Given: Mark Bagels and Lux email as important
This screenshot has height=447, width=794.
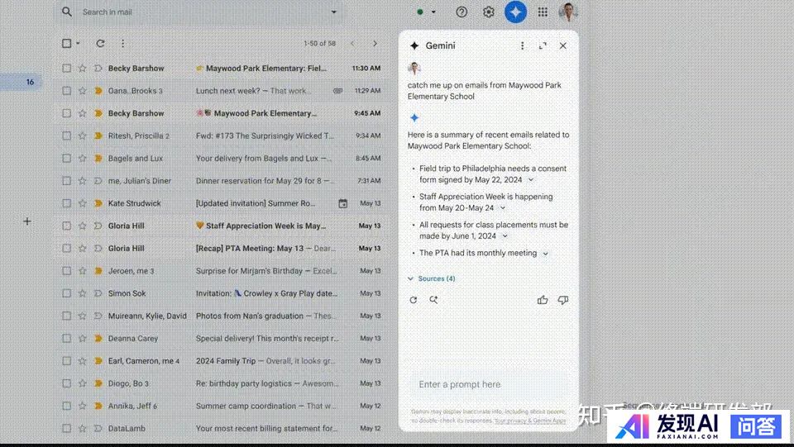Looking at the screenshot, I should 98,159.
